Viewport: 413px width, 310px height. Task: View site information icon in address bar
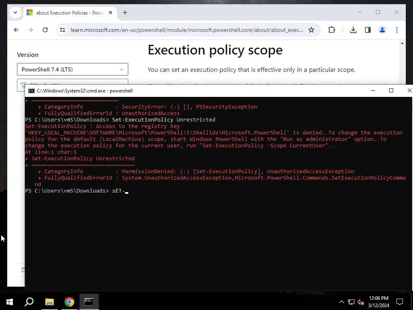pyautogui.click(x=63, y=30)
